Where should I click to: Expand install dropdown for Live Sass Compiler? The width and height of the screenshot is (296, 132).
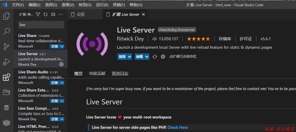62,119
